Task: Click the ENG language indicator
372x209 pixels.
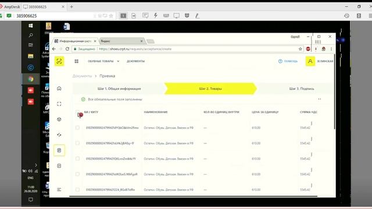Action: click(x=31, y=178)
